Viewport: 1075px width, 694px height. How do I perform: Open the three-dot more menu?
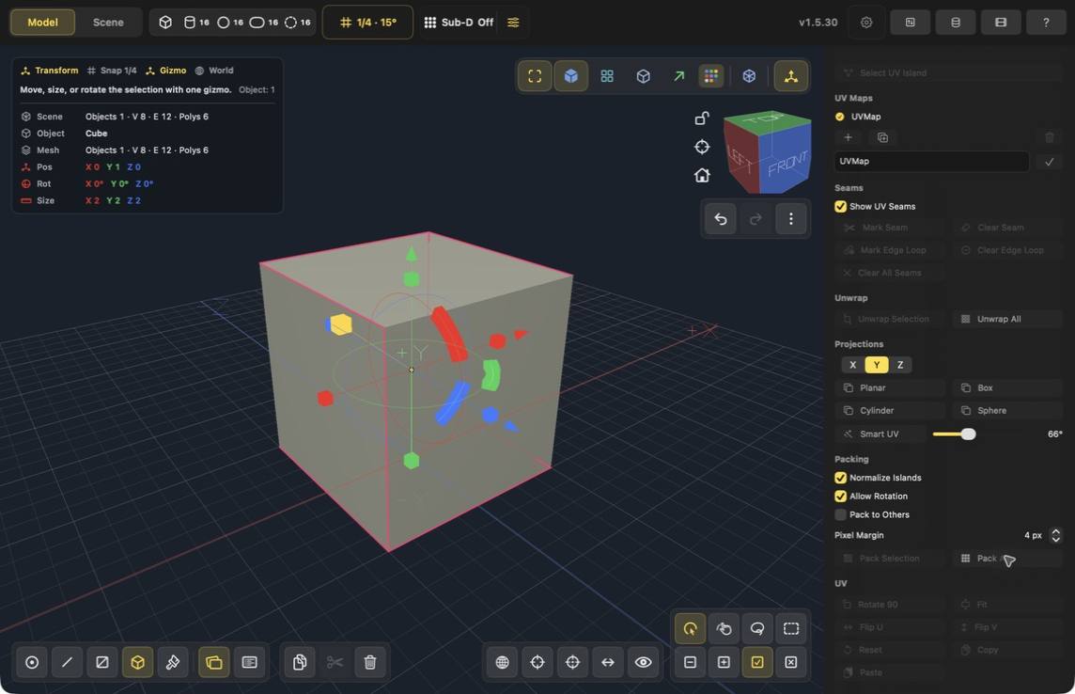point(790,219)
